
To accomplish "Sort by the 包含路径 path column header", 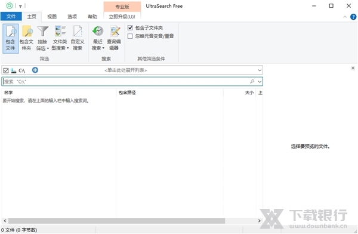I will click(170, 93).
